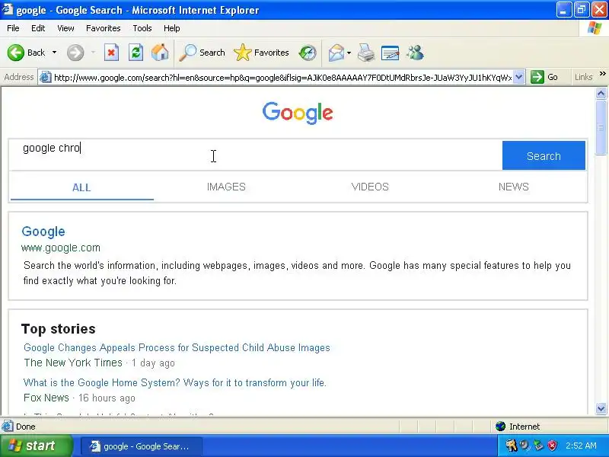This screenshot has width=609, height=457.
Task: Click the Google logo
Action: [298, 113]
